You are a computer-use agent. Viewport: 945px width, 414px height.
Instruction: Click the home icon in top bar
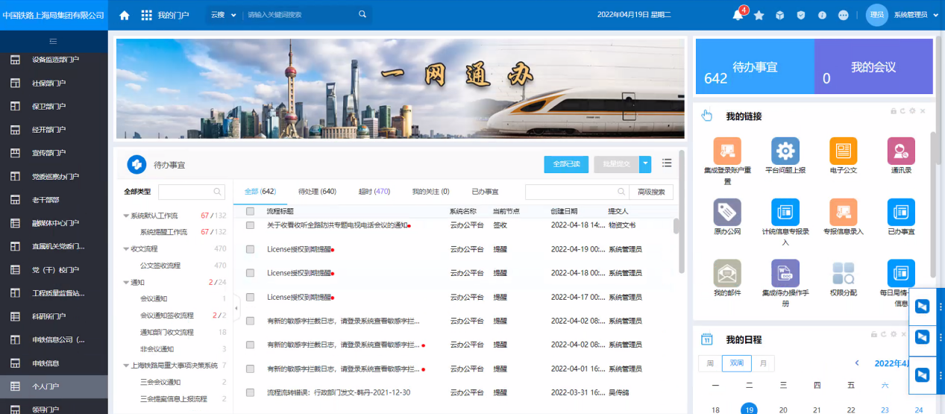(125, 15)
